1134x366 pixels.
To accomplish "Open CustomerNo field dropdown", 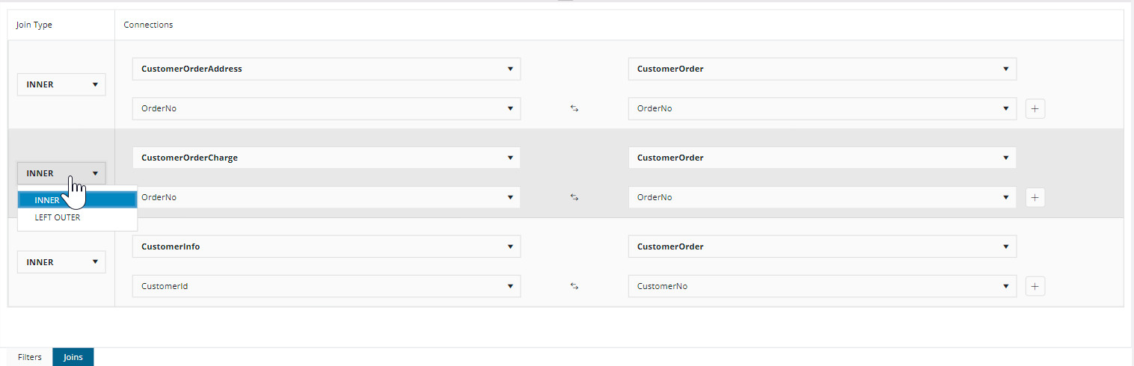I will pos(822,286).
